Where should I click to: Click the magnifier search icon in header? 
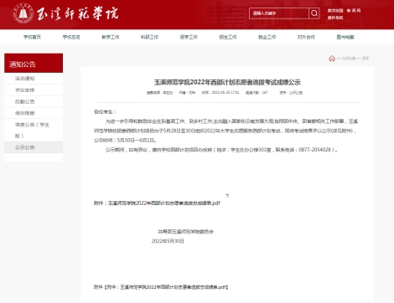314,13
